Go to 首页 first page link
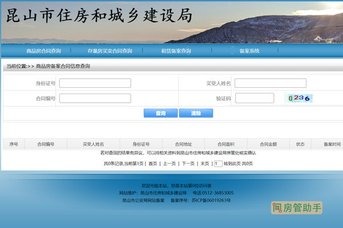 click(153, 164)
